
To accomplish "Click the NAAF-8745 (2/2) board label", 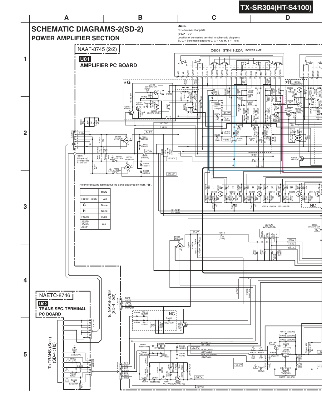I will pyautogui.click(x=97, y=49).
